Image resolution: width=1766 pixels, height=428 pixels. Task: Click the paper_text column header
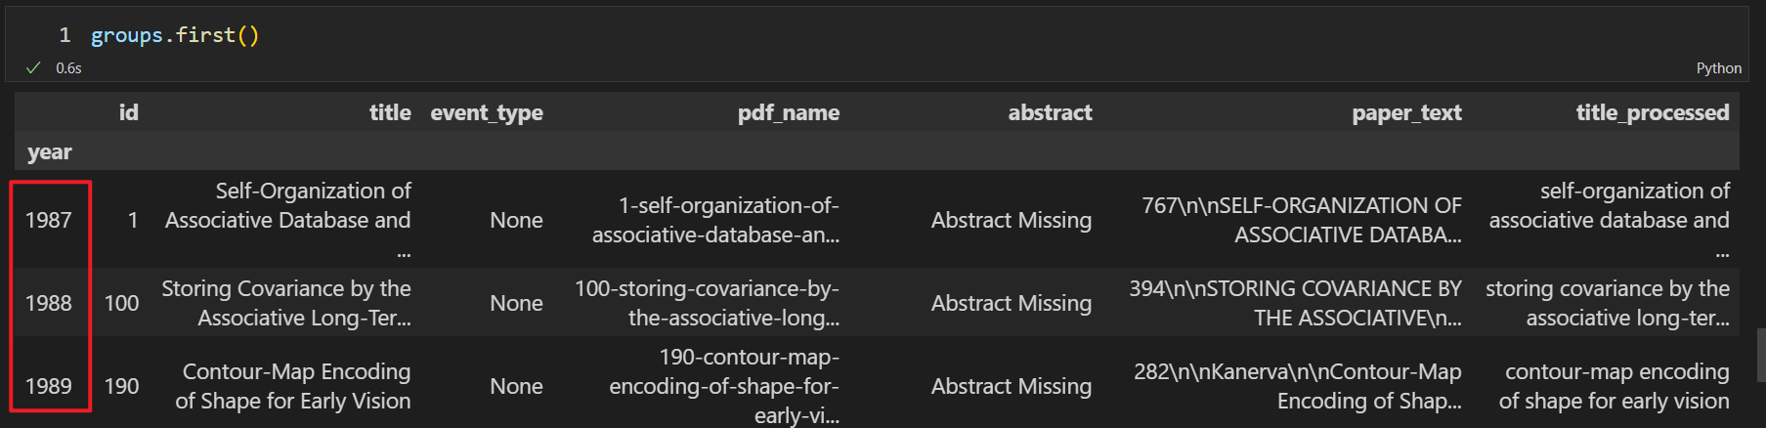[1406, 113]
